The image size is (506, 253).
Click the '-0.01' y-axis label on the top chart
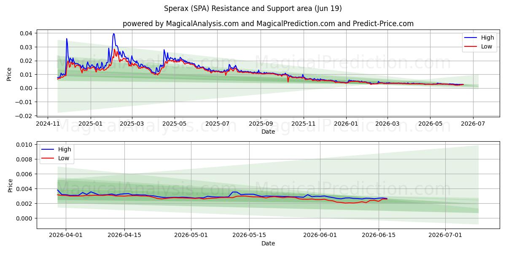pos(24,102)
